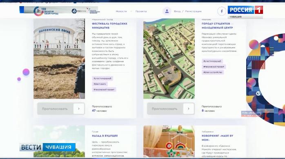Open the Мариинский Посад project photo
Image resolution: width=285 pixels, height=159 pixels.
pyautogui.click(x=59, y=58)
